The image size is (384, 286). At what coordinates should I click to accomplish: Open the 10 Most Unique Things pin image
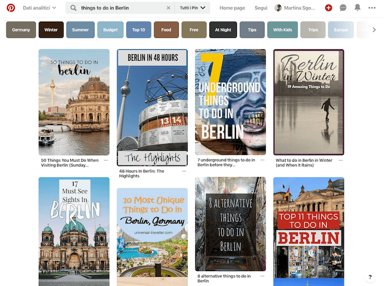[153, 237]
